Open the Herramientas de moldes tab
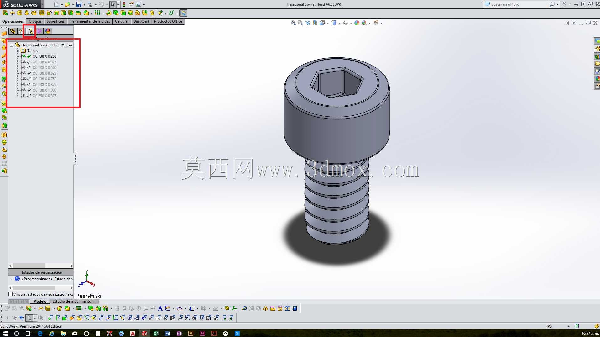This screenshot has width=600, height=337. click(90, 21)
